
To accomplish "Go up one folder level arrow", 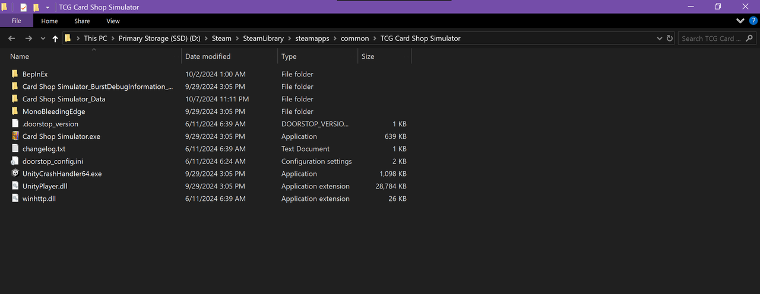I will [x=55, y=39].
